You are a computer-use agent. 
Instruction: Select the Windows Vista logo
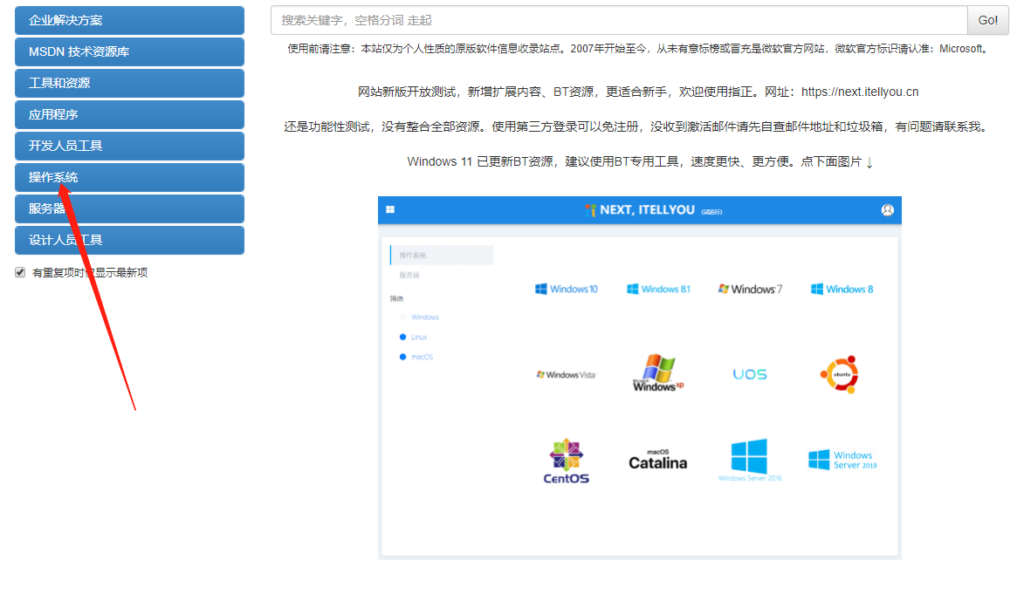tap(567, 373)
